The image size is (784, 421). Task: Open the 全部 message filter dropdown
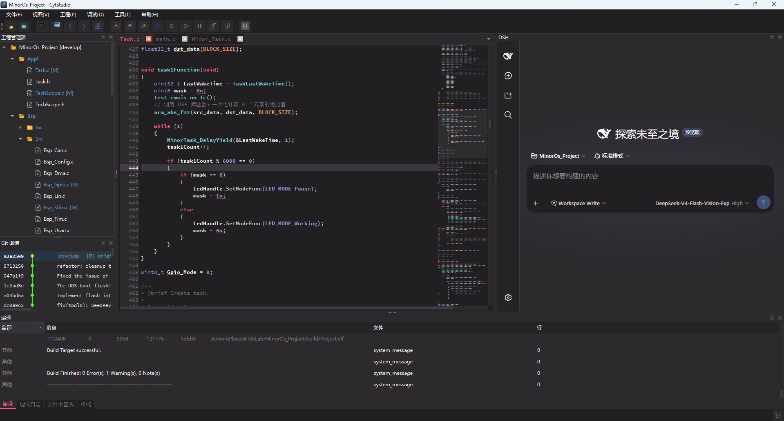pos(22,327)
